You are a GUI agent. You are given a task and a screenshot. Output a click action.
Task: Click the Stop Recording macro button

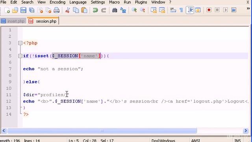[x=217, y=10]
